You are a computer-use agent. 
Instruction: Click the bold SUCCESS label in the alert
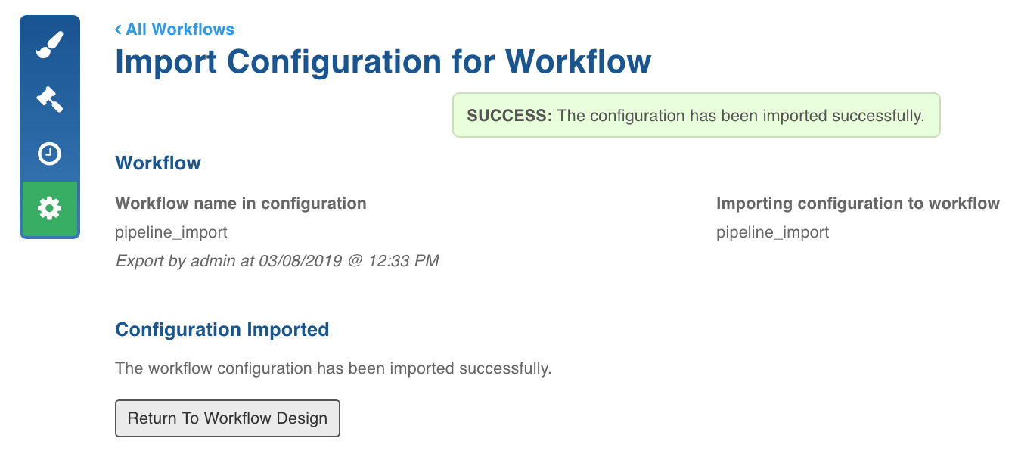(511, 116)
